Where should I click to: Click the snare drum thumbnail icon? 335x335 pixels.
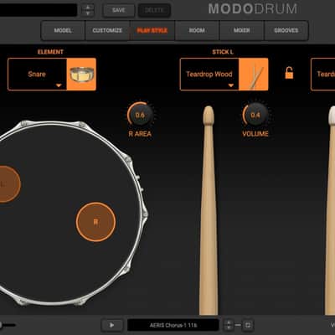(x=81, y=75)
